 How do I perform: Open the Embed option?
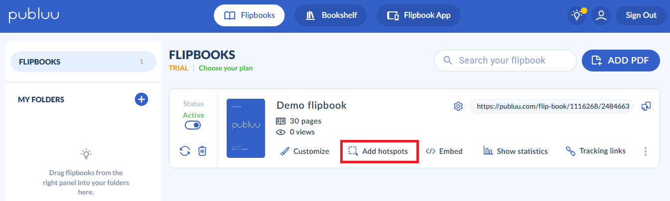[444, 151]
